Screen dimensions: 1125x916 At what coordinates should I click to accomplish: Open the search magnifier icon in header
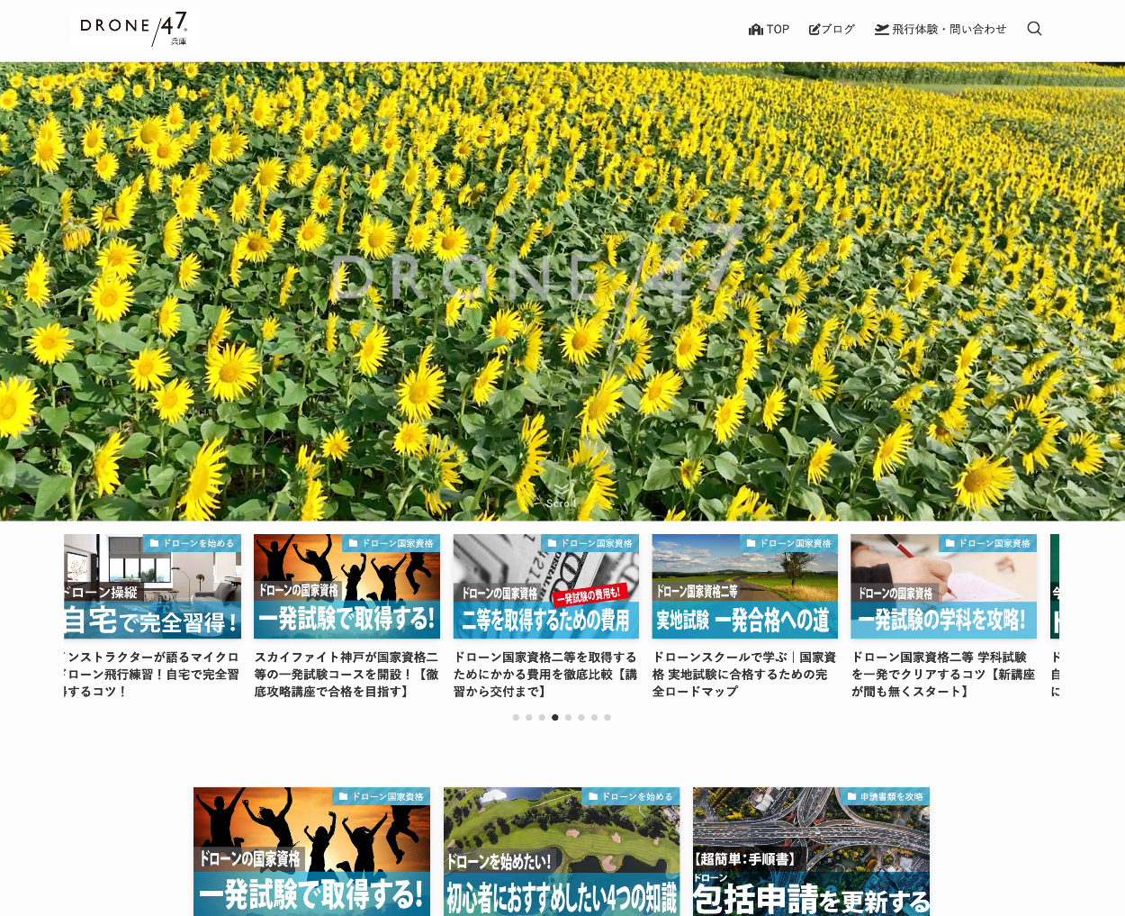[x=1034, y=29]
